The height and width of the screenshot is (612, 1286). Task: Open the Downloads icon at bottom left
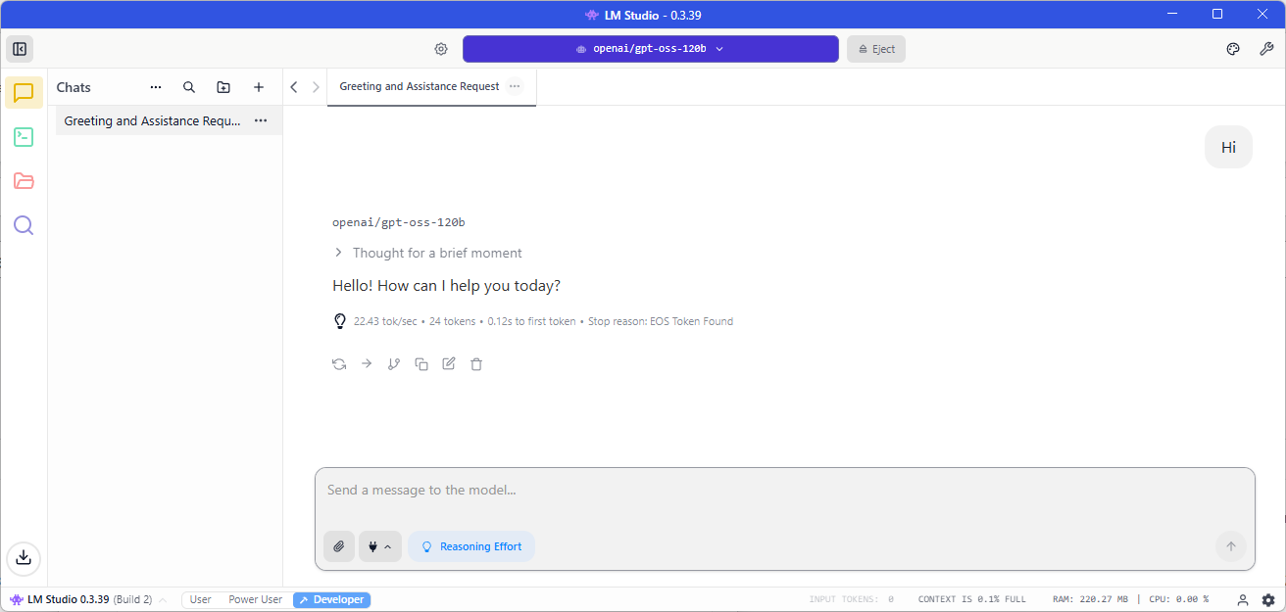pos(24,557)
